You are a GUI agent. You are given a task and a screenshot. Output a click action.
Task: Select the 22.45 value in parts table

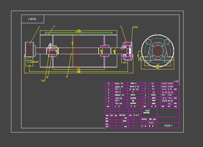(164, 92)
